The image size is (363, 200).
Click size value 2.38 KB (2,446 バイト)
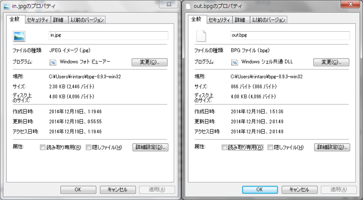coord(72,87)
